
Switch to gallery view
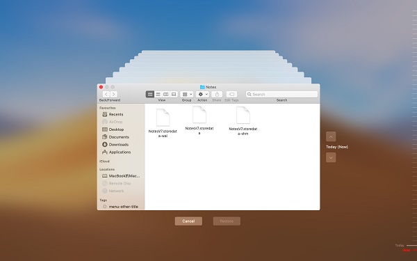pyautogui.click(x=174, y=94)
